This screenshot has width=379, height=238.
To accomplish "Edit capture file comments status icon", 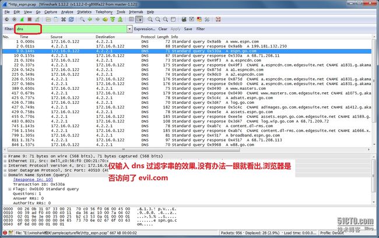I will (10, 233).
